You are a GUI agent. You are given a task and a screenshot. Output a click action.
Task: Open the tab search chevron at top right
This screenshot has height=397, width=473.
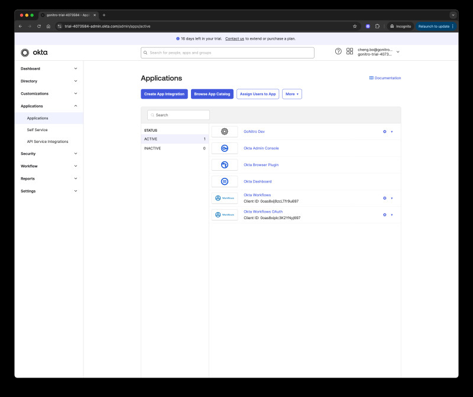453,15
